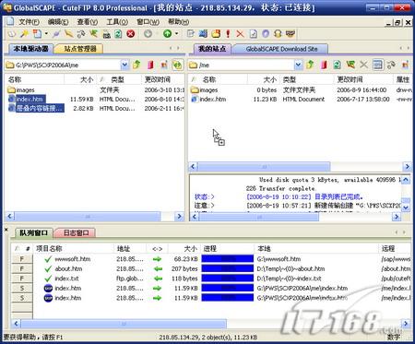415x344 pixels.
Task: Select the about.htm queue item
Action: coord(68,268)
